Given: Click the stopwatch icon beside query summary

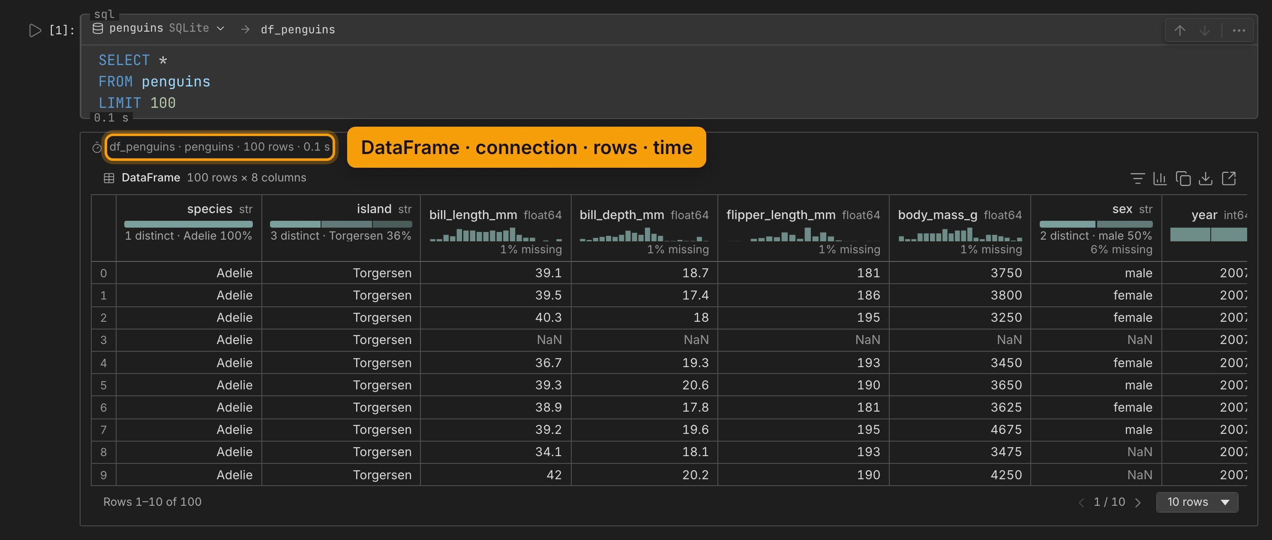Looking at the screenshot, I should [x=97, y=148].
